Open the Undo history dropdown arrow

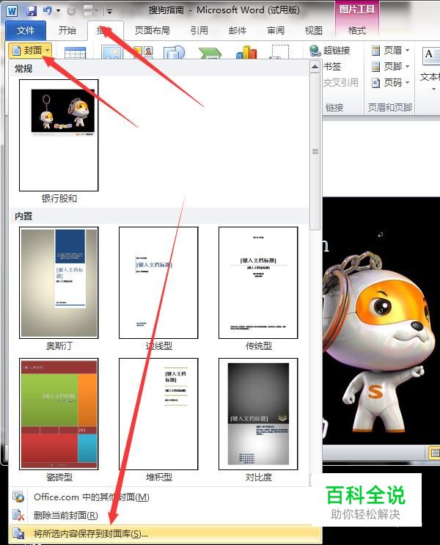click(x=58, y=11)
